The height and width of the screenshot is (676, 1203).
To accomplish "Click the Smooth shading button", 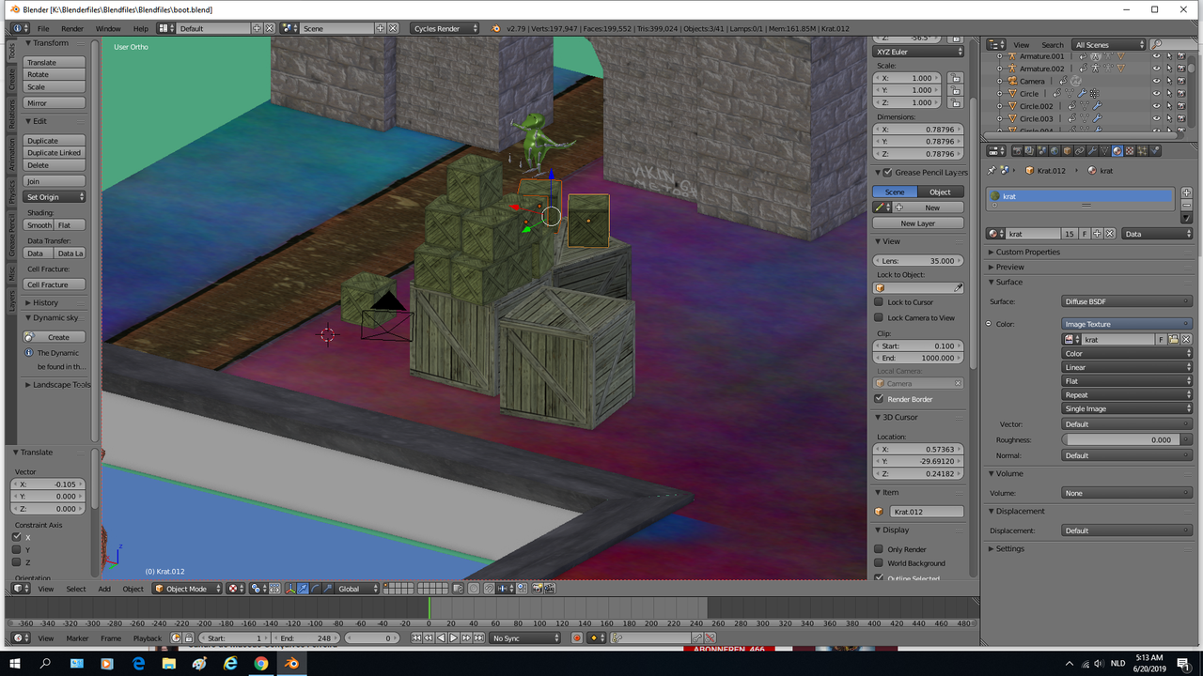I will click(x=39, y=225).
